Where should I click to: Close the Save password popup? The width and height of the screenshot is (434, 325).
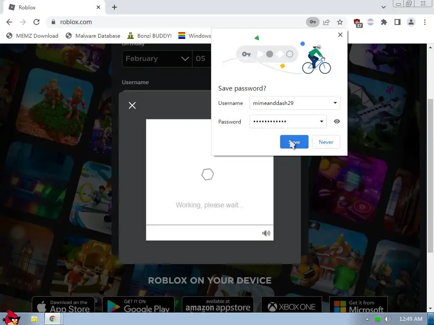pos(340,35)
